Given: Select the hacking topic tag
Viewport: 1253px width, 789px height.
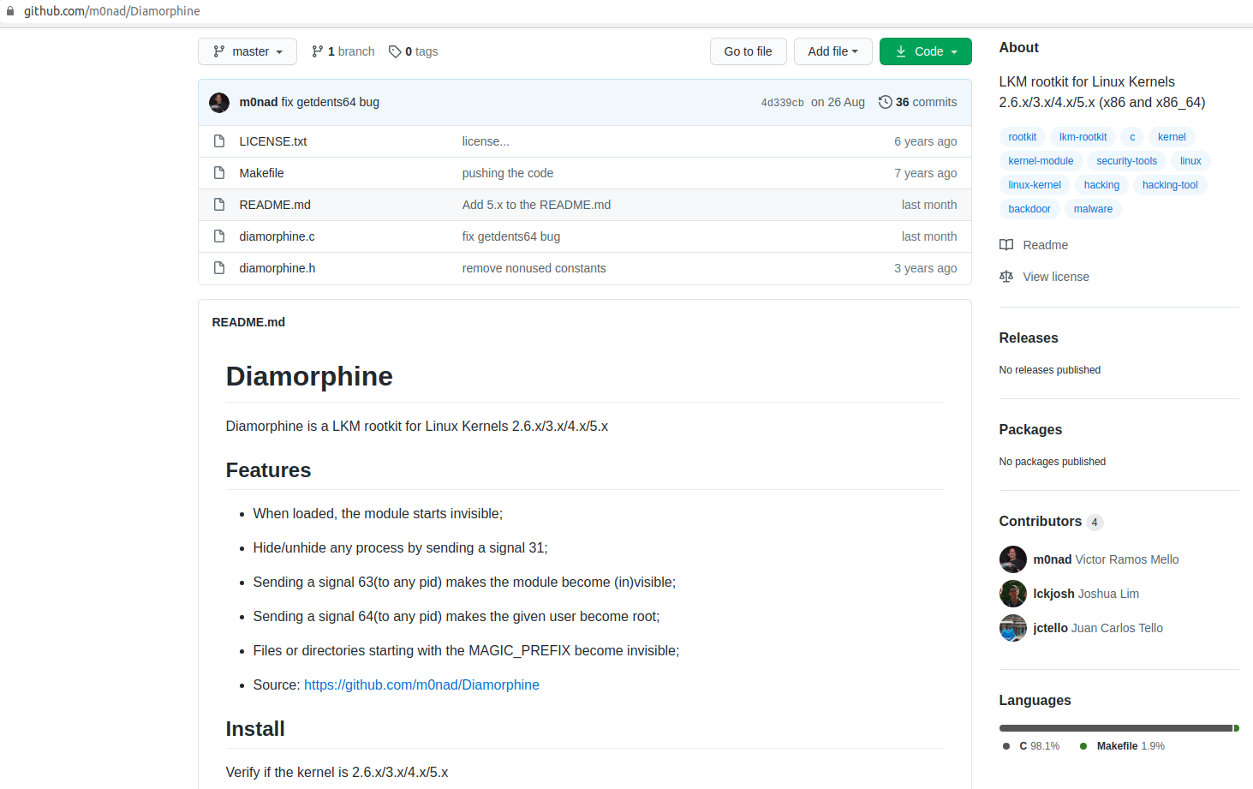Looking at the screenshot, I should click(x=1101, y=185).
